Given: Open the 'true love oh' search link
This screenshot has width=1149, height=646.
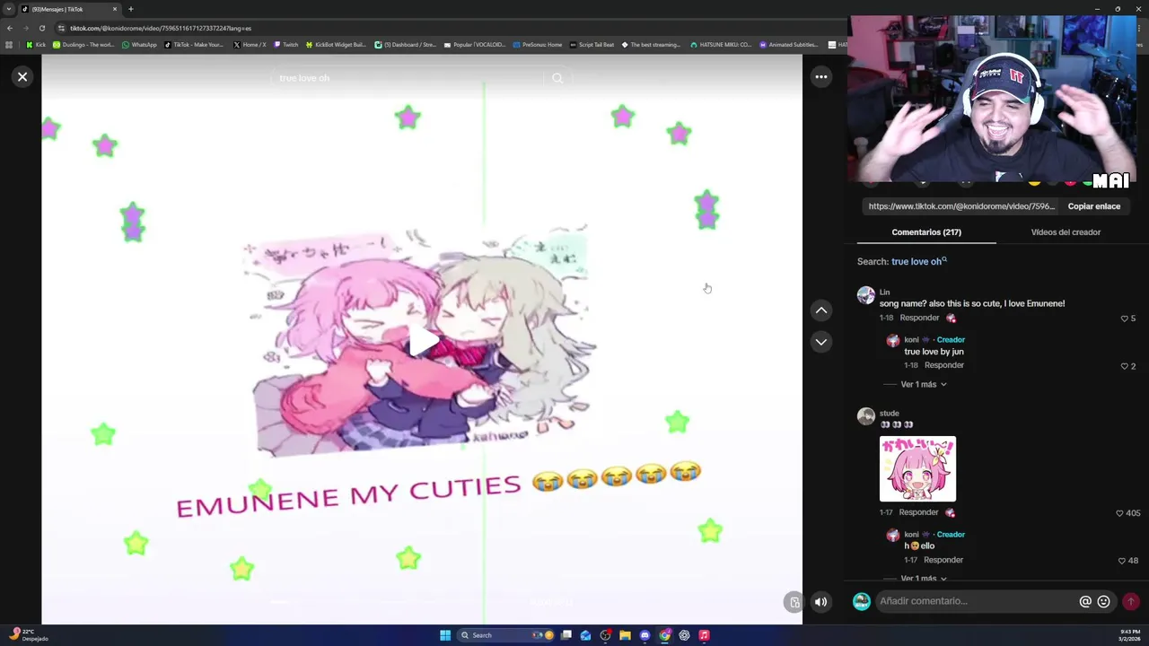Looking at the screenshot, I should (x=918, y=262).
